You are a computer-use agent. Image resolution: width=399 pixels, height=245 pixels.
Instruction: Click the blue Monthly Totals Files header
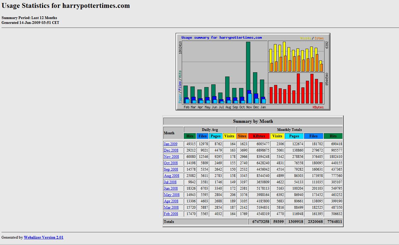[x=314, y=136]
